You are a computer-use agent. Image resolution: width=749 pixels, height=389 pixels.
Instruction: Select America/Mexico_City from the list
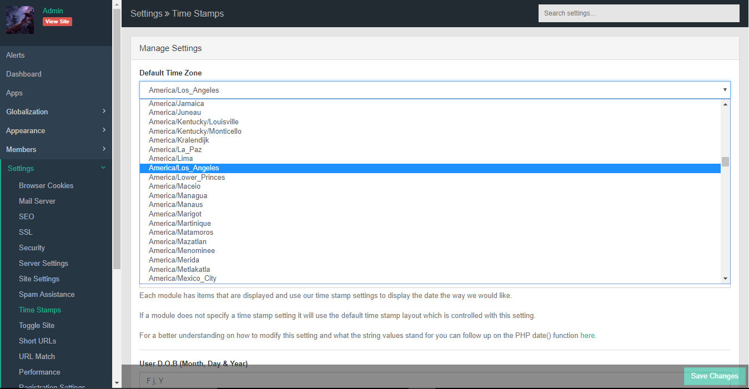183,278
